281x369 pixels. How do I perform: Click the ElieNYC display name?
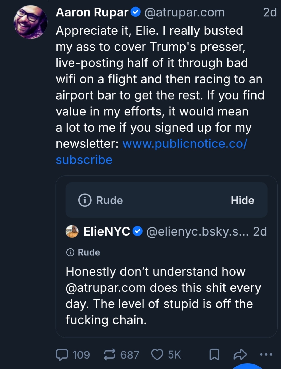pos(106,231)
